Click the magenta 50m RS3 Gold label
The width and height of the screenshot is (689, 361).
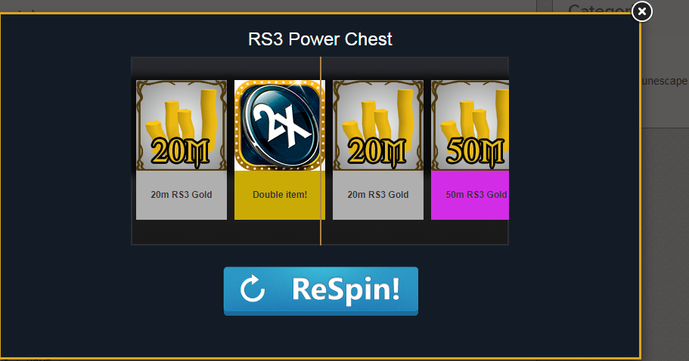[x=470, y=195]
